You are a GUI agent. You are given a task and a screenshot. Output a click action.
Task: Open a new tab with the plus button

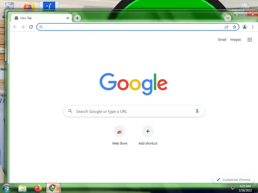pyautogui.click(x=77, y=18)
